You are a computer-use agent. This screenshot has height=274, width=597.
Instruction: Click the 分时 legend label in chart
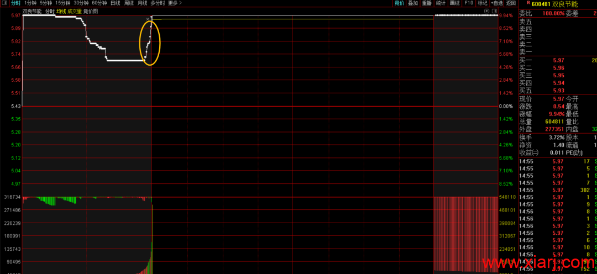(x=50, y=12)
